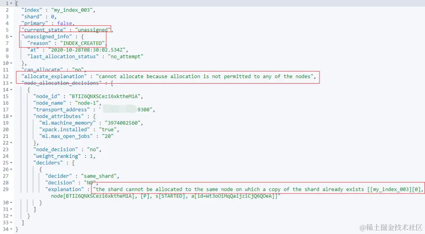Click the closing fold arrow on line 10

(x=11, y=63)
